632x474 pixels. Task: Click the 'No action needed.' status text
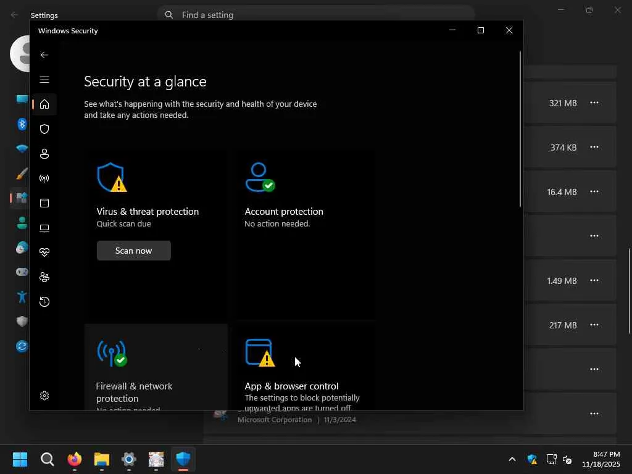[x=277, y=223]
